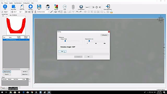167x94 pixels.
Task: Click Start in Nesting dialog
Action: 62,51
